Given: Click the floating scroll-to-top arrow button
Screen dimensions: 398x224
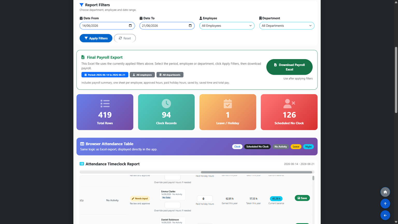Looking at the screenshot, I should 385,204.
